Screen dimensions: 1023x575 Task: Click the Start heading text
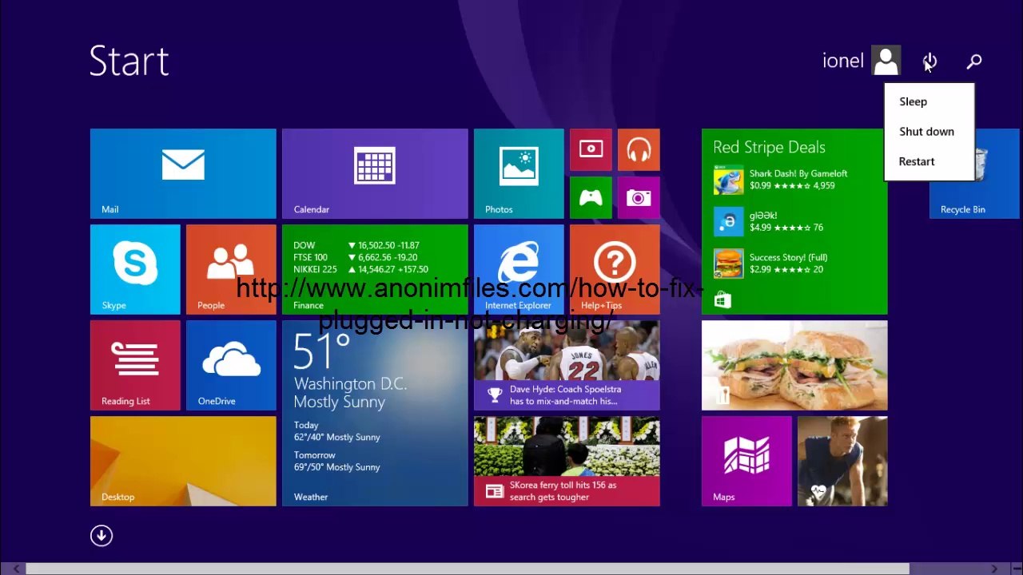click(129, 61)
